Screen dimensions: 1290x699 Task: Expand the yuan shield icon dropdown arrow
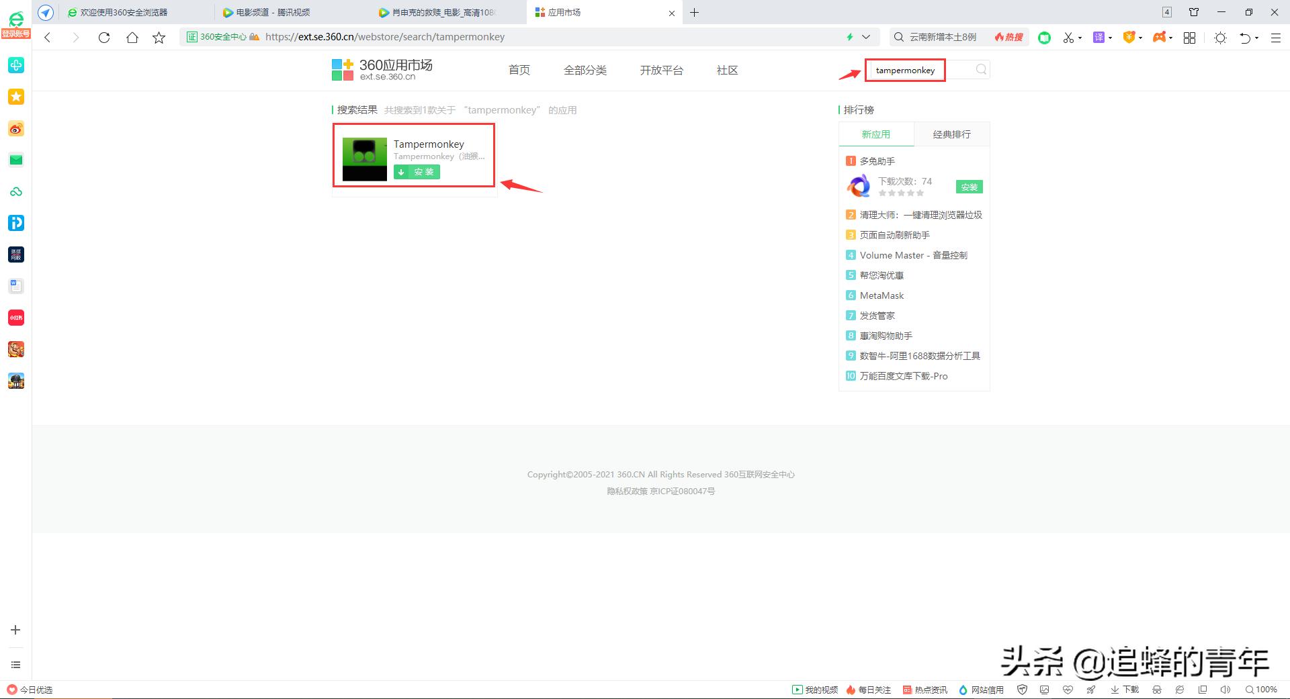1140,38
